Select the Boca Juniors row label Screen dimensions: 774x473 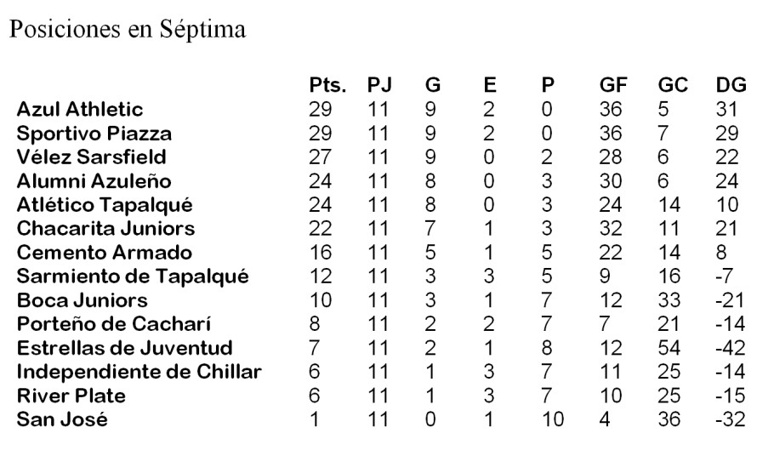pyautogui.click(x=82, y=300)
